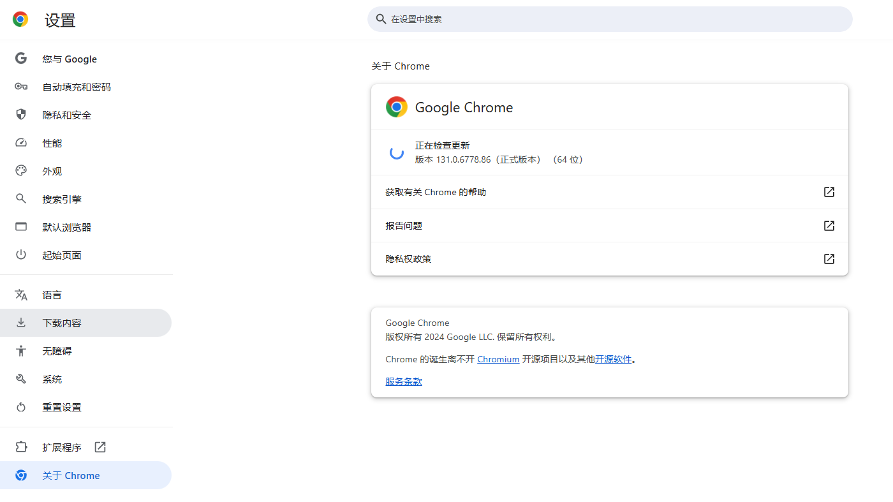This screenshot has height=502, width=893.
Task: Click the search magnifier icon in settings search
Action: [381, 19]
